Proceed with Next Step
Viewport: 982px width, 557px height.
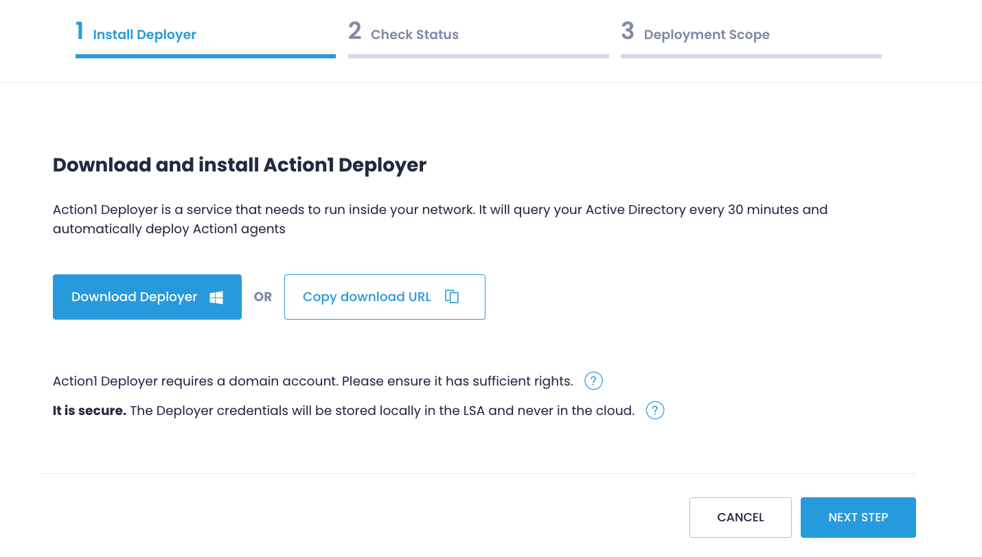point(858,517)
